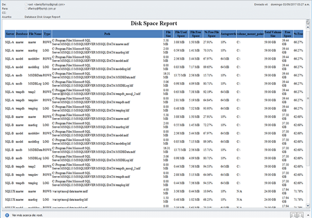The image size is (312, 218).
Task: Click the right arrow of the horizontal scrollbar
Action: (x=310, y=210)
